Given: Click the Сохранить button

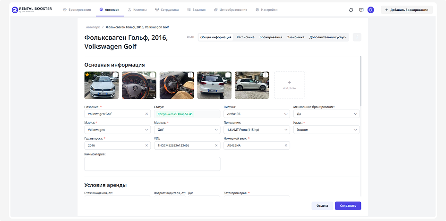Looking at the screenshot, I should point(348,206).
